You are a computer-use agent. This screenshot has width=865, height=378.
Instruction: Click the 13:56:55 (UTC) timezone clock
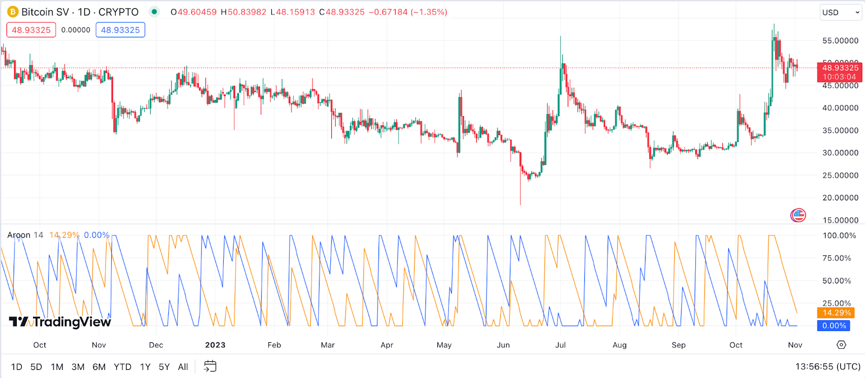[828, 367]
